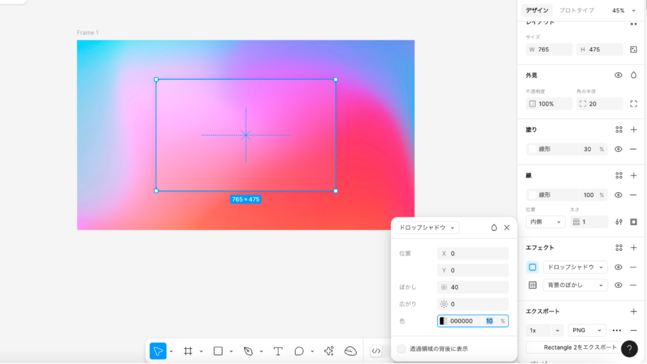This screenshot has width=647, height=364.
Task: Switch to the プロトタイプ tab
Action: click(x=576, y=11)
